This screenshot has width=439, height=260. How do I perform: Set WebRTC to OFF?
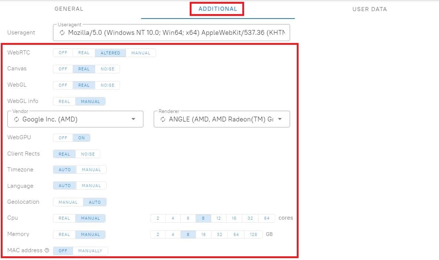pos(63,53)
